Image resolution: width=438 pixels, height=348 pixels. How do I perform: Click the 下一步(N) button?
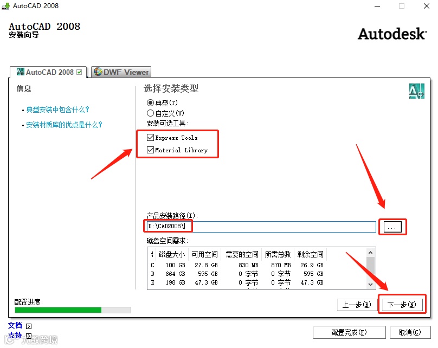point(402,305)
